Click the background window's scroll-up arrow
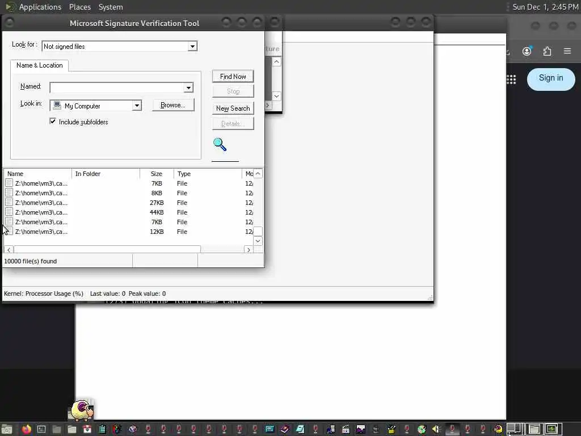This screenshot has width=581, height=436. tap(276, 61)
